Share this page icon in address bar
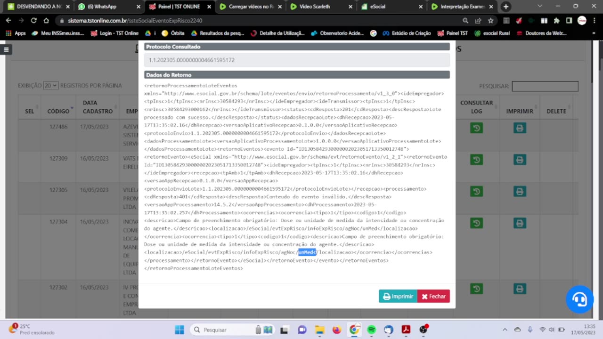The image size is (603, 339). point(478,21)
